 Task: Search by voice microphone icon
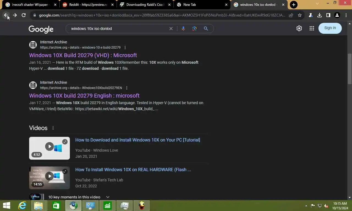point(183,29)
